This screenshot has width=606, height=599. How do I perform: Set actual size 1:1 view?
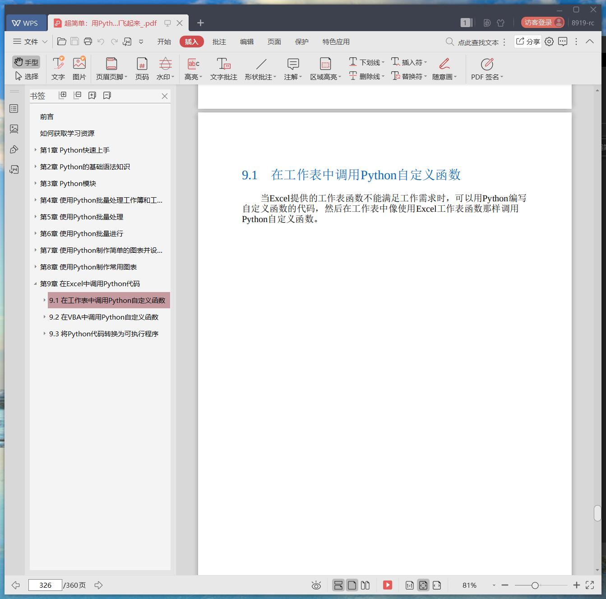click(x=410, y=585)
